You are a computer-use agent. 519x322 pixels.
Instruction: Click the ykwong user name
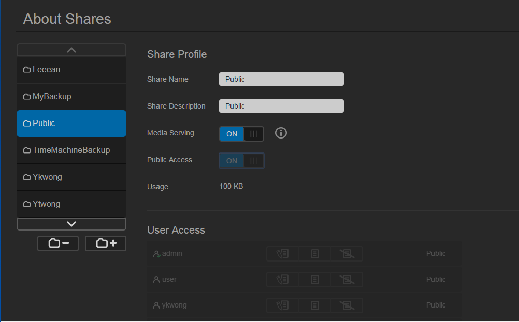pos(174,305)
